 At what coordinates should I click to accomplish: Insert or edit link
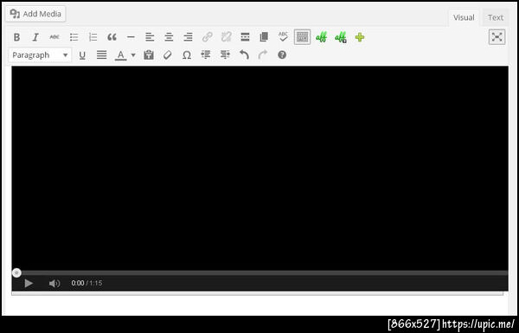click(208, 37)
